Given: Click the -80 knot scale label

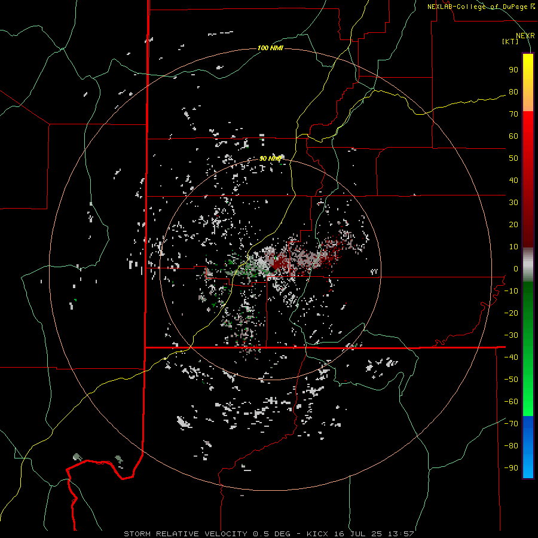Looking at the screenshot, I should (511, 446).
